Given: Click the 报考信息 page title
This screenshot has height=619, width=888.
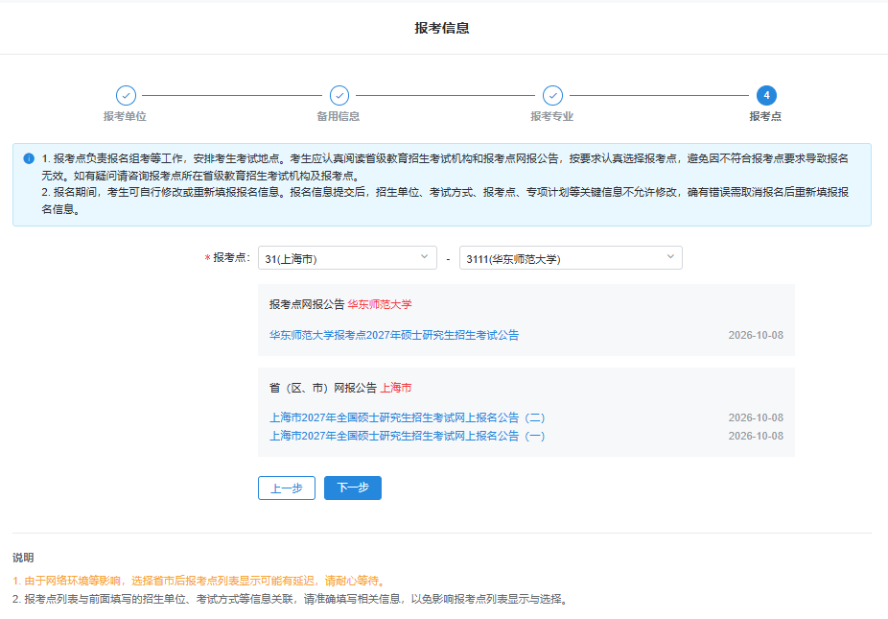Looking at the screenshot, I should click(442, 29).
